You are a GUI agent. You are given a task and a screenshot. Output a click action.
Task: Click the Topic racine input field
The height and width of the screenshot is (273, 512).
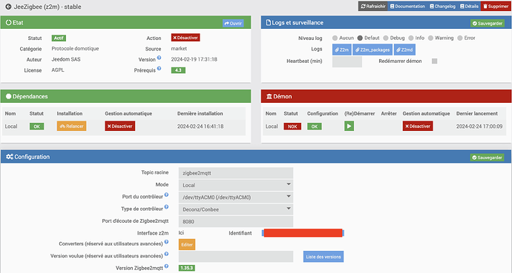[x=236, y=173]
